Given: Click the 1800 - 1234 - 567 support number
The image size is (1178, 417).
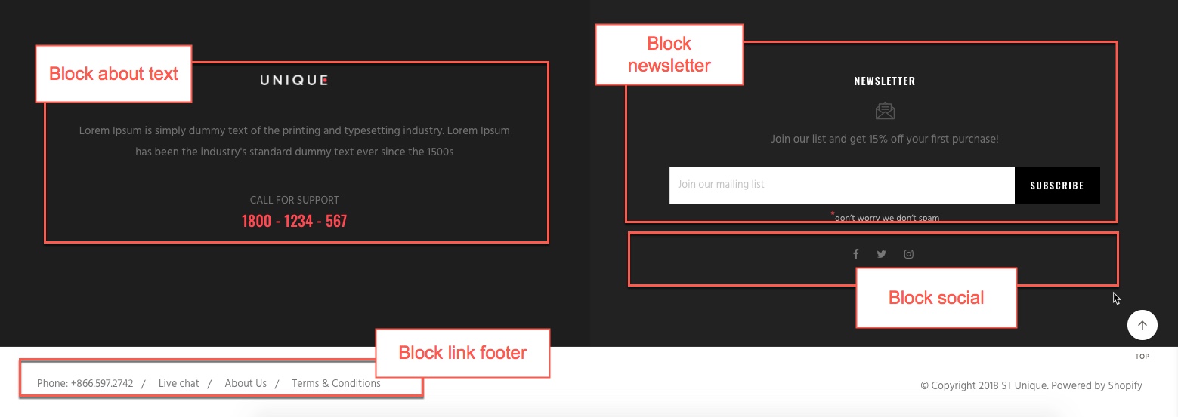Looking at the screenshot, I should 294,221.
